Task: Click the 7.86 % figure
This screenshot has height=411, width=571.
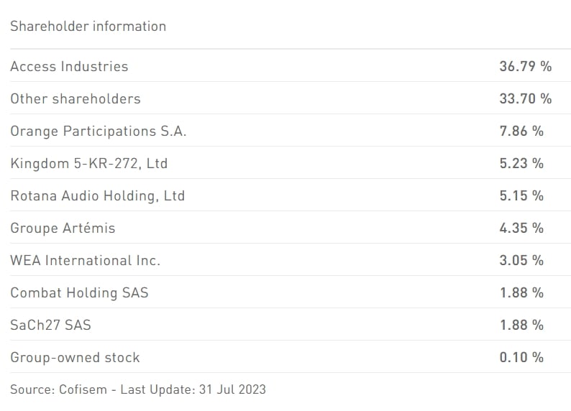Action: (521, 131)
